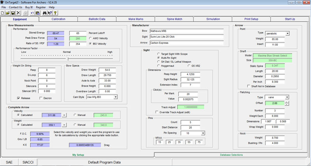311x166 pixels.
Task: Select the IBO Velocity radio button
Action: click(x=91, y=44)
